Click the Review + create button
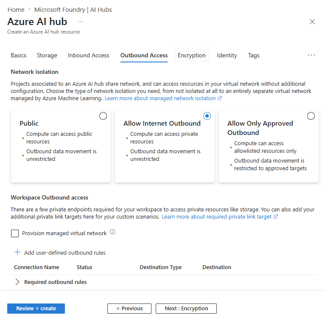 click(36, 309)
